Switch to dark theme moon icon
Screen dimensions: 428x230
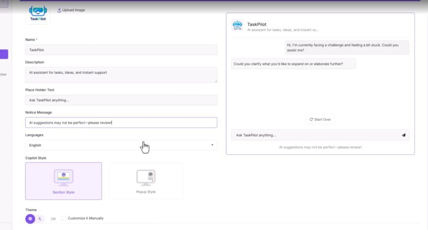pyautogui.click(x=40, y=218)
